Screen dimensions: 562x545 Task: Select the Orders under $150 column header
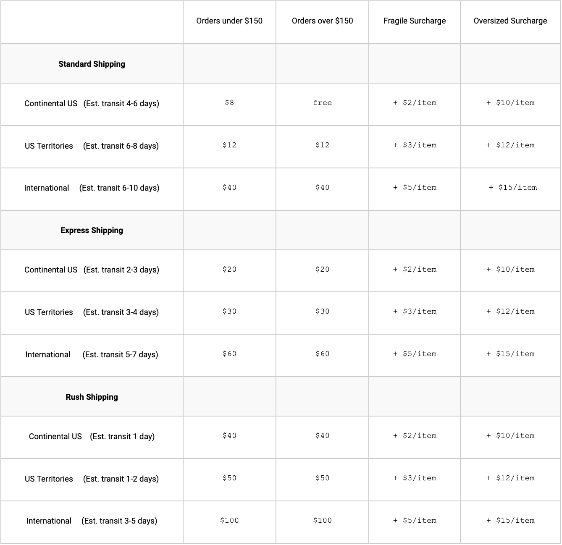tap(229, 21)
